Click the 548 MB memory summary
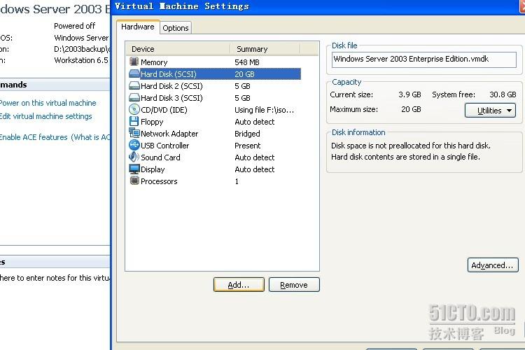 (247, 62)
